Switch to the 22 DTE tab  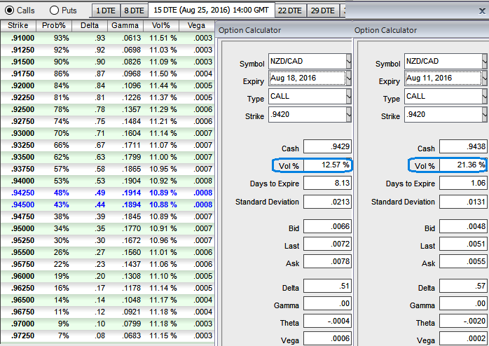click(x=289, y=11)
